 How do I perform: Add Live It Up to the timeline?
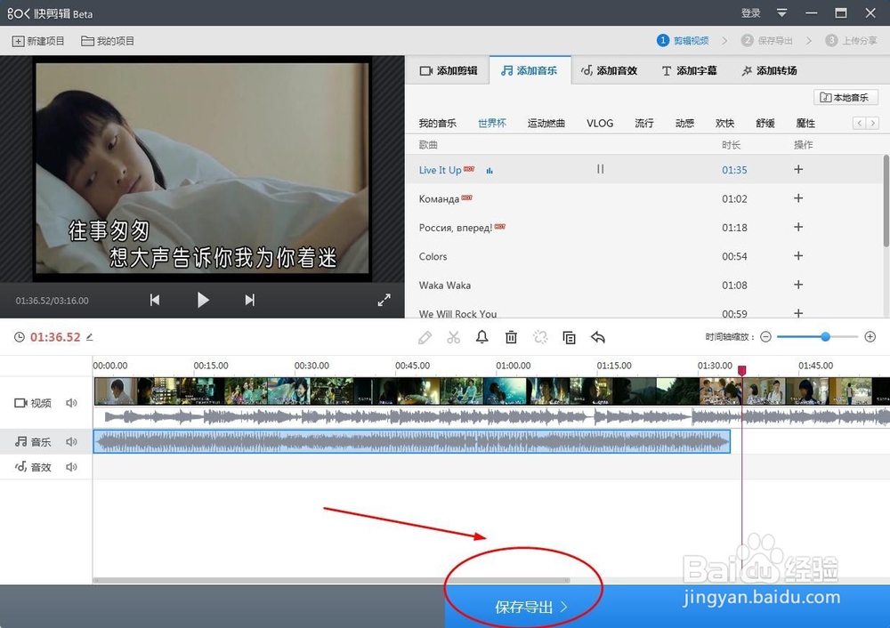798,169
